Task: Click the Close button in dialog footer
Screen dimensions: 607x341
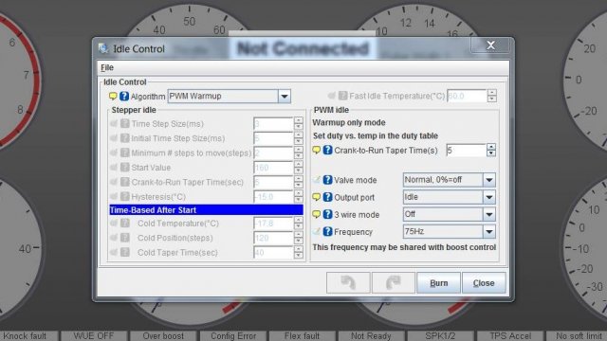Action: 484,283
